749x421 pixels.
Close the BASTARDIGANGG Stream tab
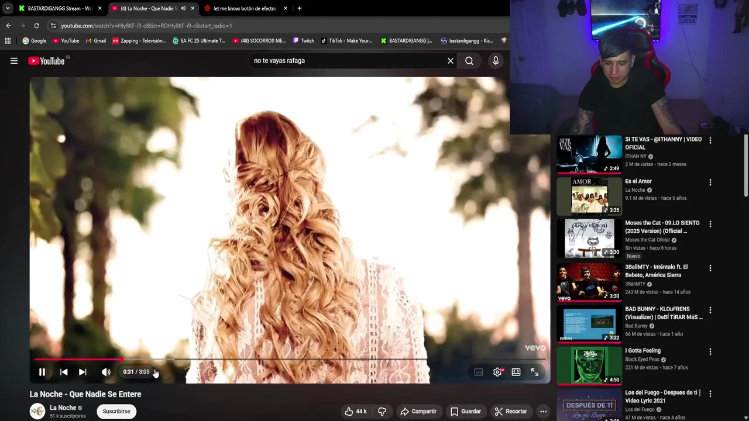point(100,8)
